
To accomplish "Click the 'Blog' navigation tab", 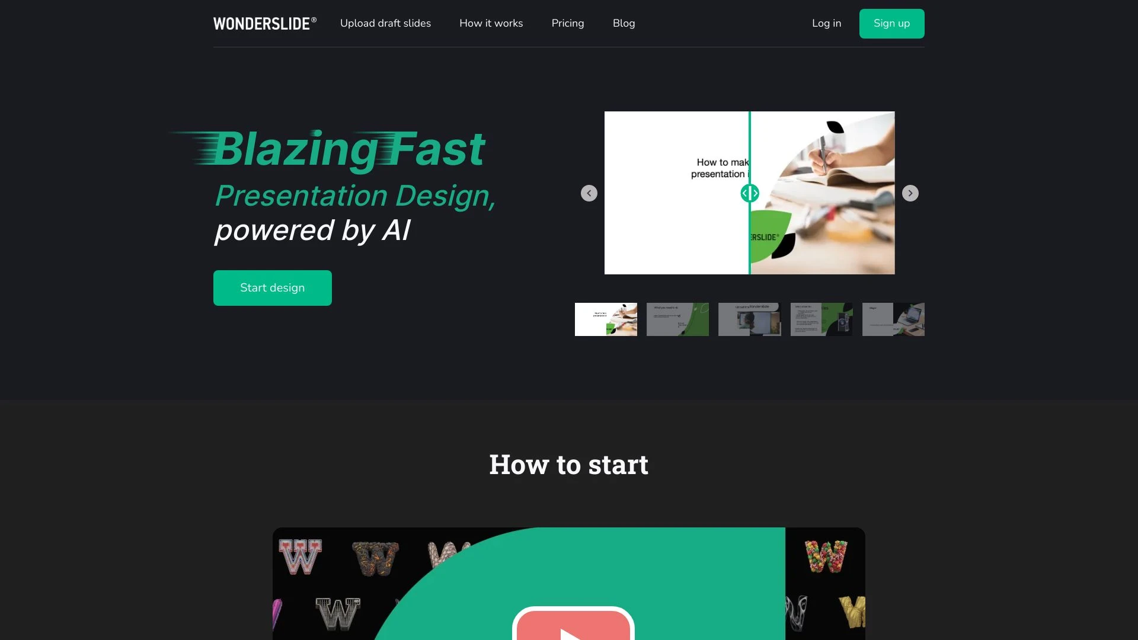I will tap(624, 23).
